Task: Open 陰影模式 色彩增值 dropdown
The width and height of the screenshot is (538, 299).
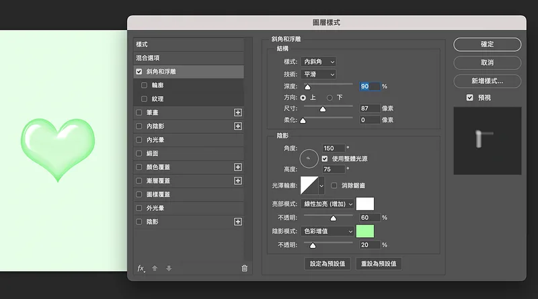Action: (328, 231)
